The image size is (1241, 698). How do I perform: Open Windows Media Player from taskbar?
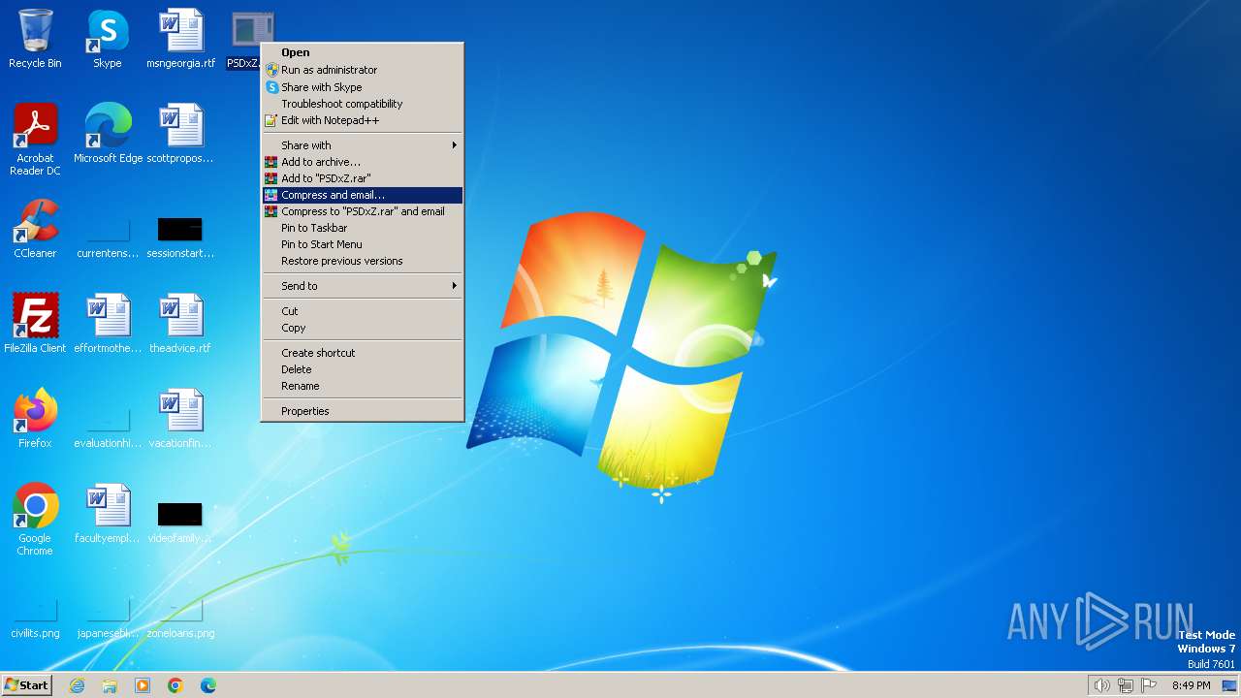143,685
